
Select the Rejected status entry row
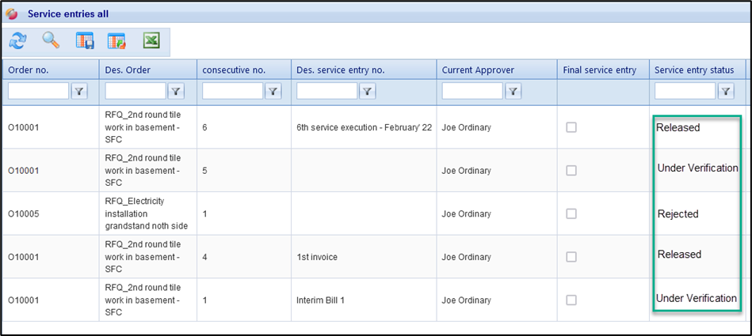(x=678, y=214)
